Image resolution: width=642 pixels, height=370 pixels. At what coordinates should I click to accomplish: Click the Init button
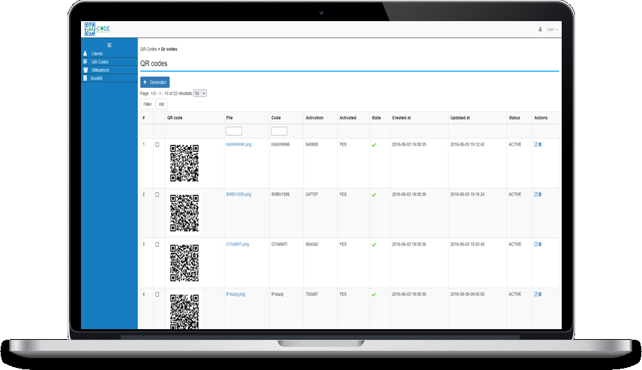[161, 104]
